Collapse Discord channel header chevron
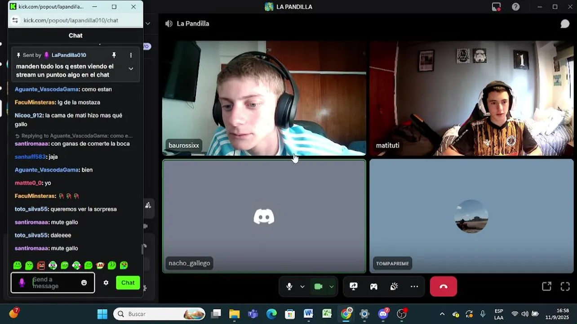 click(148, 23)
